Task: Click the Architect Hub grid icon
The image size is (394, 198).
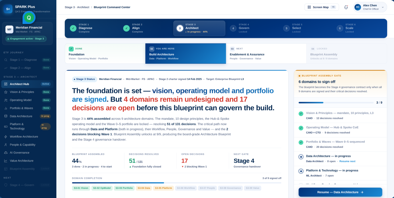Action: [x=6, y=84]
